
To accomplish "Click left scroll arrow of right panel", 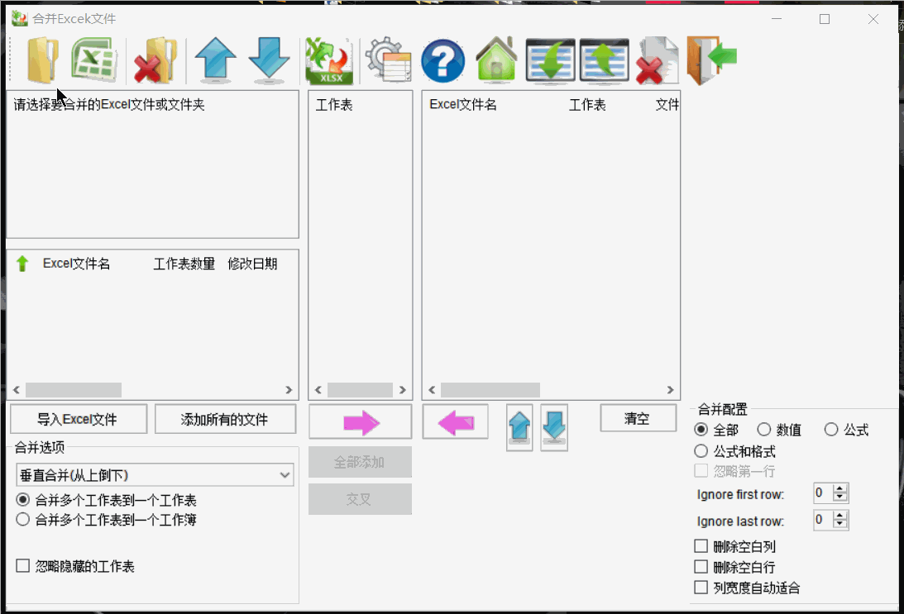I will [x=432, y=390].
